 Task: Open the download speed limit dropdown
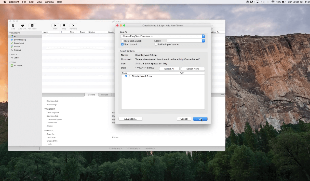point(115,148)
